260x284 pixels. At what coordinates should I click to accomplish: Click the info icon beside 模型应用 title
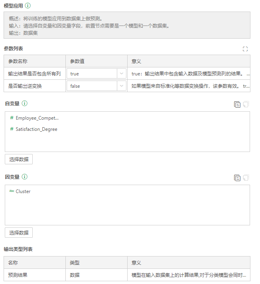(28, 6)
